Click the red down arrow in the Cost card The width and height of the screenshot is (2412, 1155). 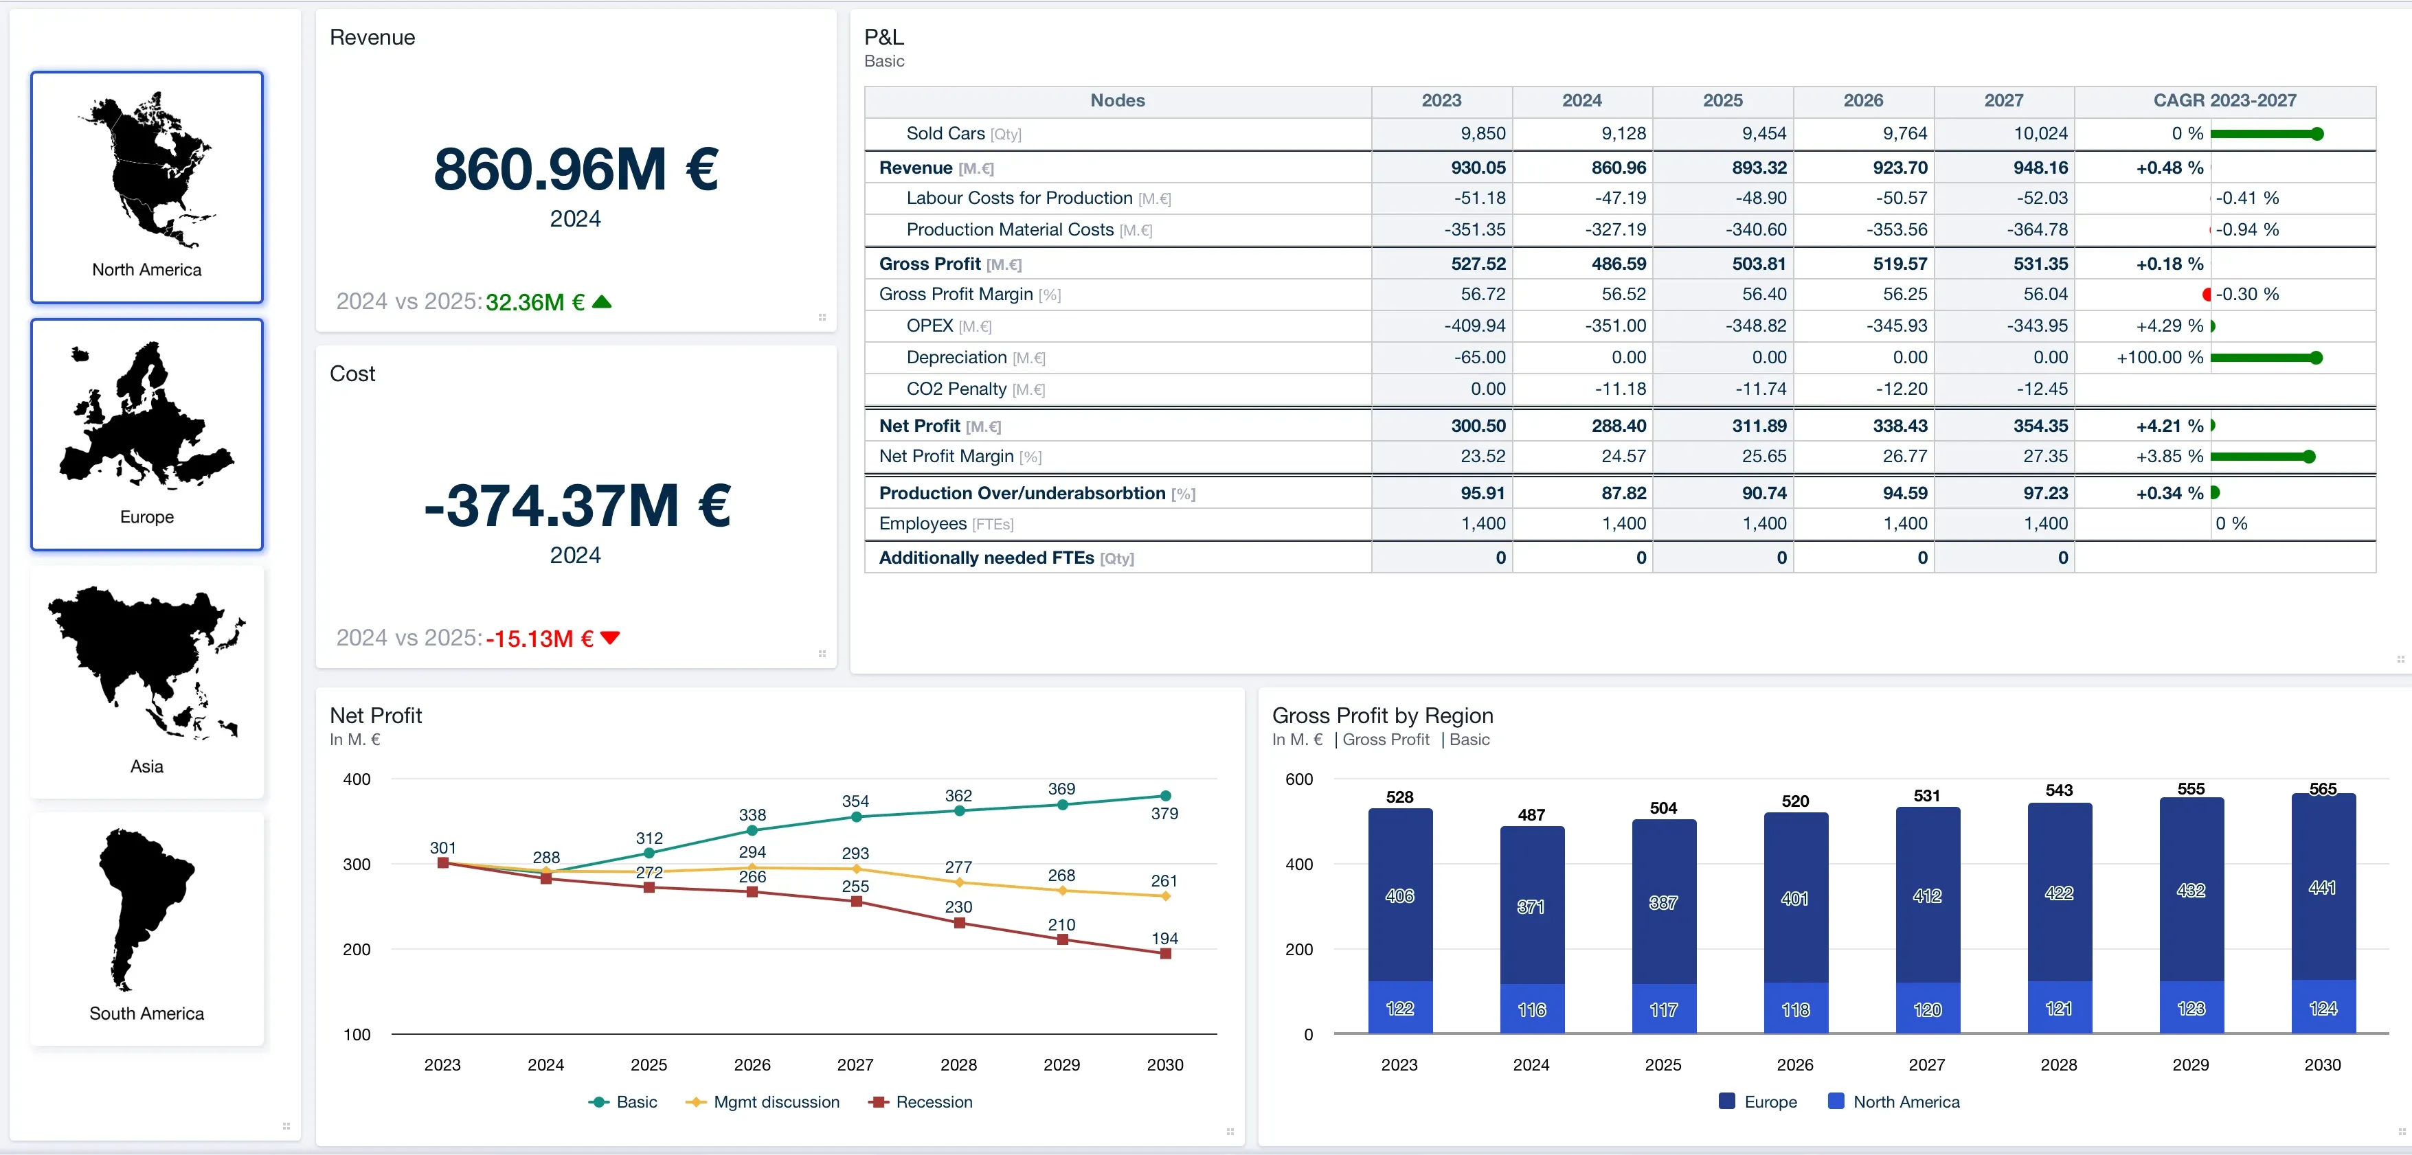[611, 639]
